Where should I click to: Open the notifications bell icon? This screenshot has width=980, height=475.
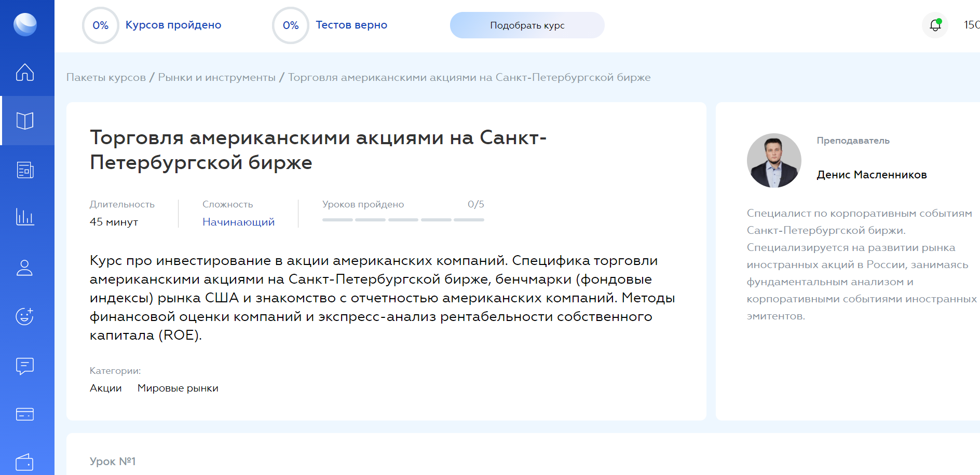pos(935,25)
